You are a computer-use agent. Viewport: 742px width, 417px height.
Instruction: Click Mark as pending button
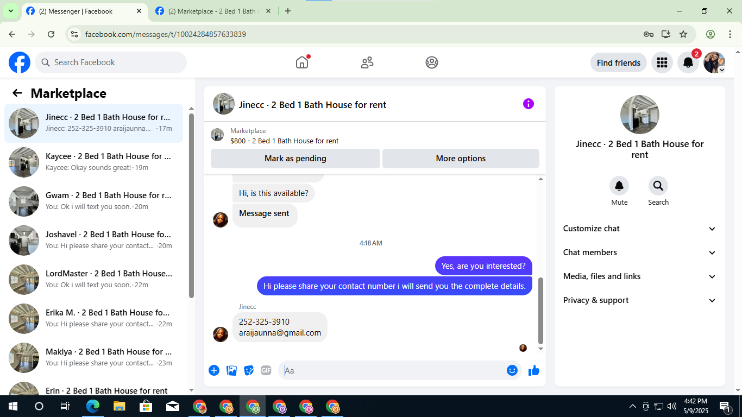click(295, 159)
